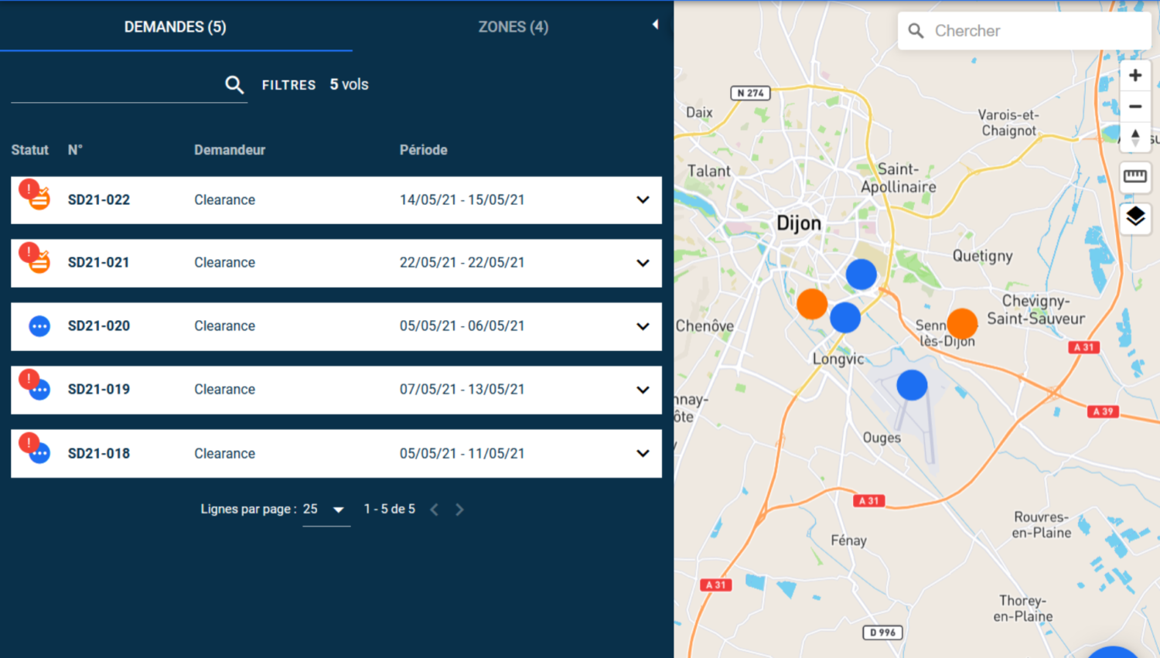Click request number SD21-022
This screenshot has width=1160, height=658.
pyautogui.click(x=99, y=199)
